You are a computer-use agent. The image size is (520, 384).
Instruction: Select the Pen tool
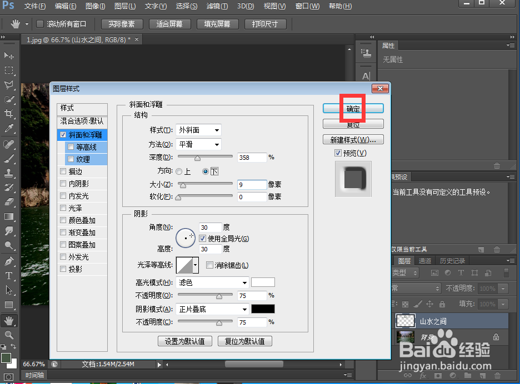click(9, 261)
